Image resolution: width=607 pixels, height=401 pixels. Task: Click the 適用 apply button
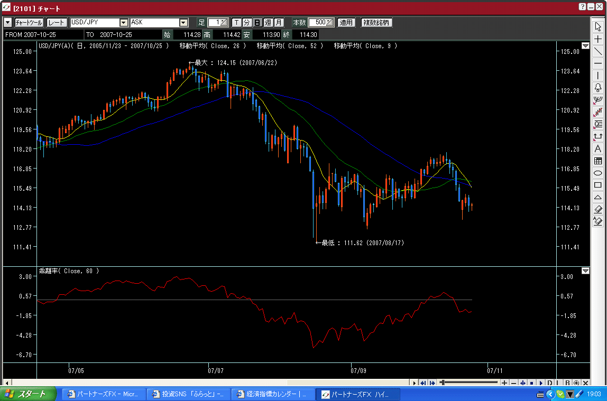click(346, 23)
